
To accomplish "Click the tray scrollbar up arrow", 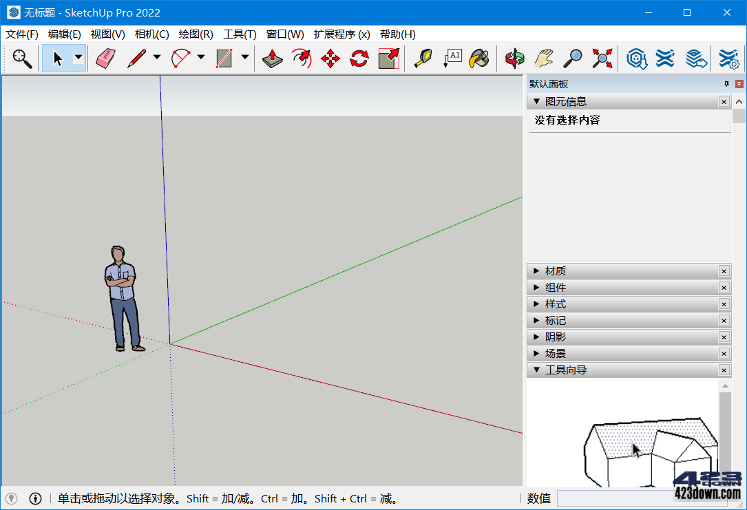I will point(739,101).
